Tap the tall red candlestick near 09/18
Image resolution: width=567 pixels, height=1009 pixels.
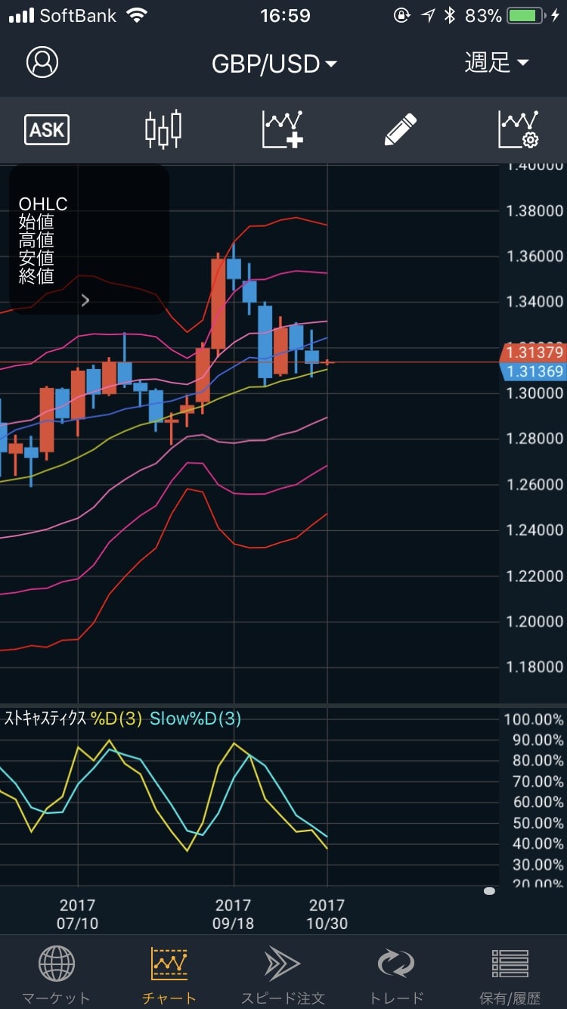(x=218, y=303)
